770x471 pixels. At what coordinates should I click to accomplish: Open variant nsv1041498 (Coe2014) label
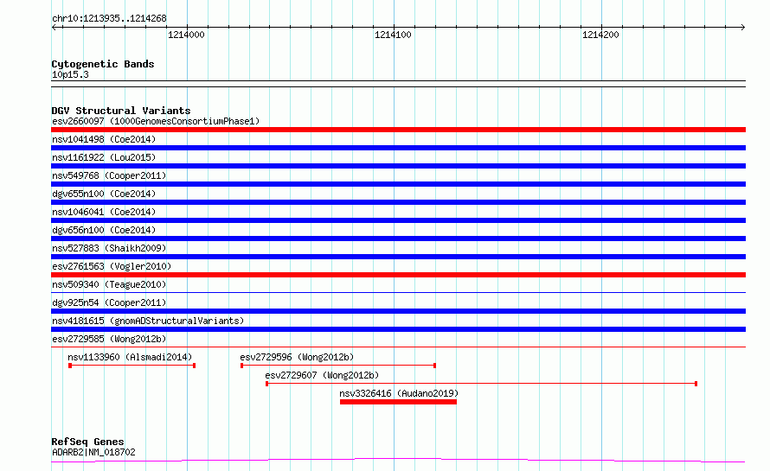point(104,139)
